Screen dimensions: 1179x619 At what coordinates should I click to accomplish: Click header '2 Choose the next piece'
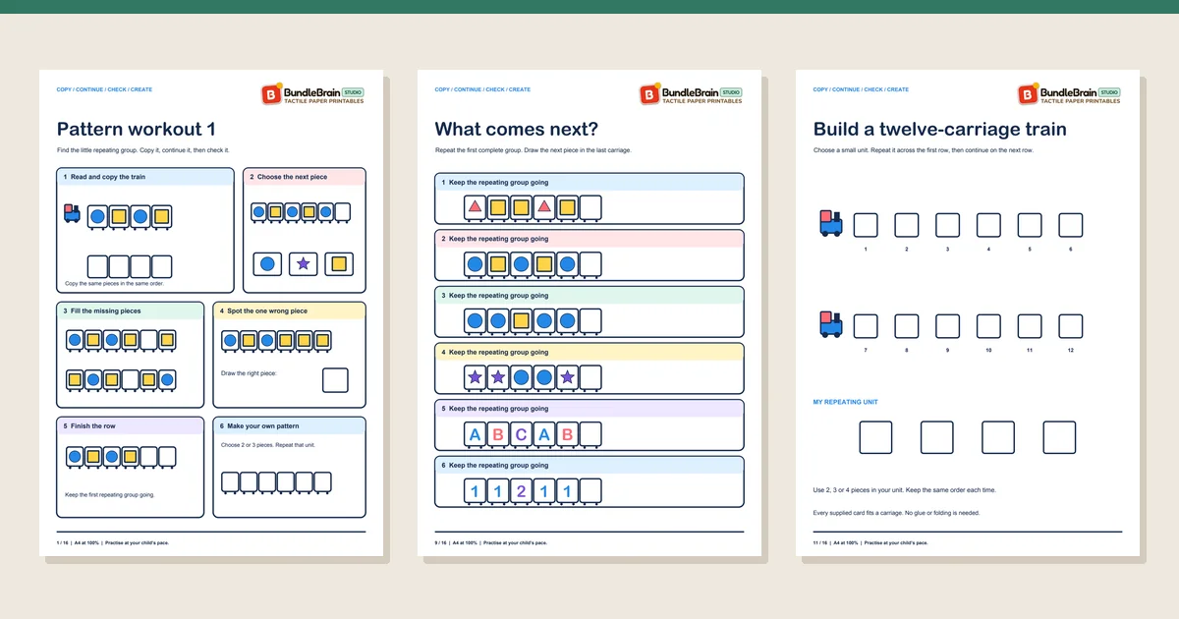click(305, 177)
